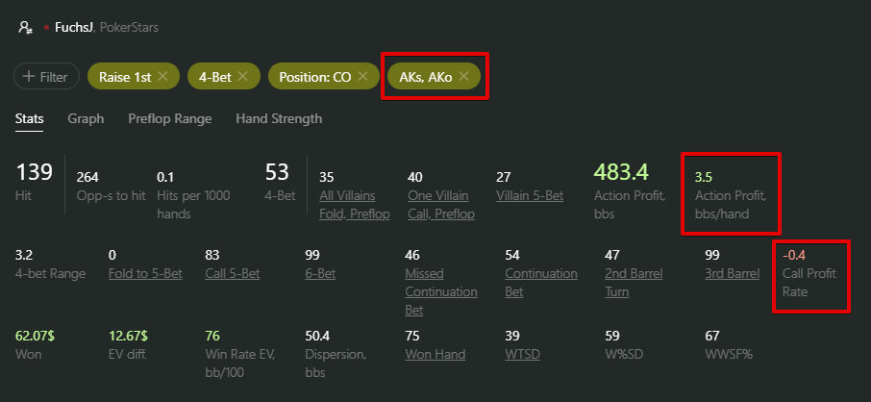Screen dimensions: 871x402
Task: Remove the 4-Bet filter chip
Action: tap(242, 76)
